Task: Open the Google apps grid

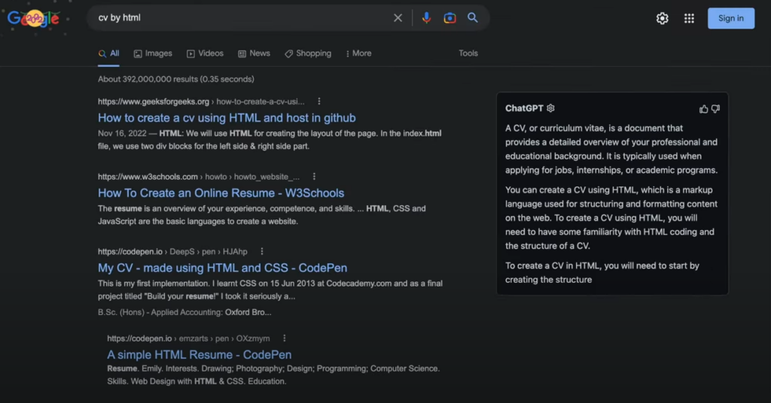Action: click(x=689, y=19)
